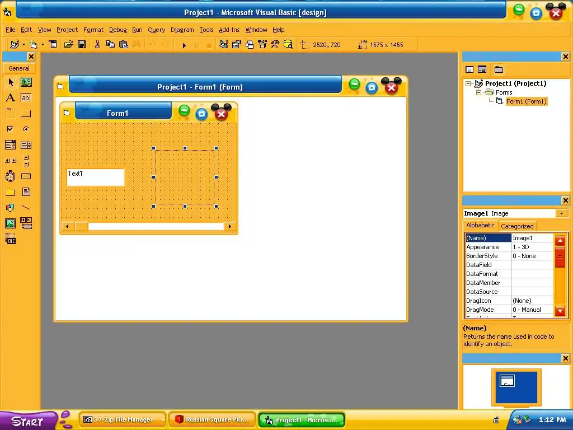Open Form Layout Window from toolbar
Viewport: 573px width, 430px height.
(x=250, y=45)
